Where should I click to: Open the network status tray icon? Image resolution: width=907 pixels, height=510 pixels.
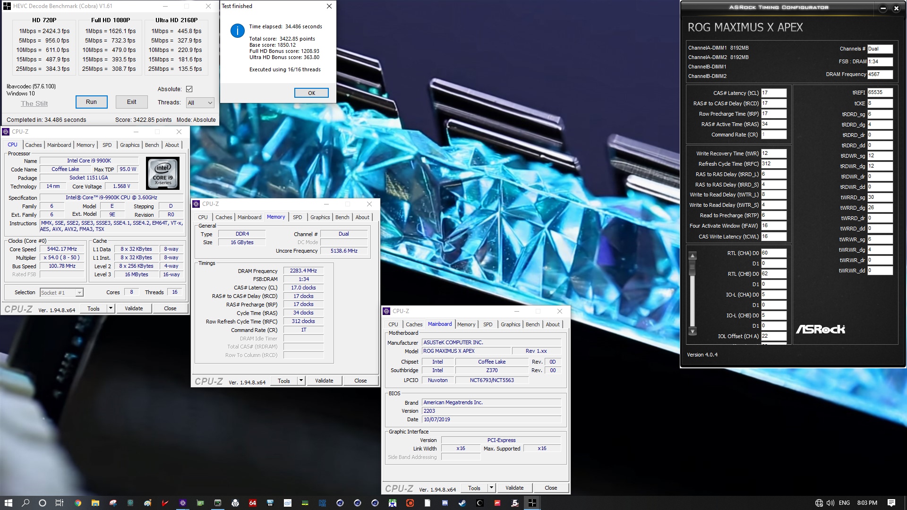[x=819, y=503]
